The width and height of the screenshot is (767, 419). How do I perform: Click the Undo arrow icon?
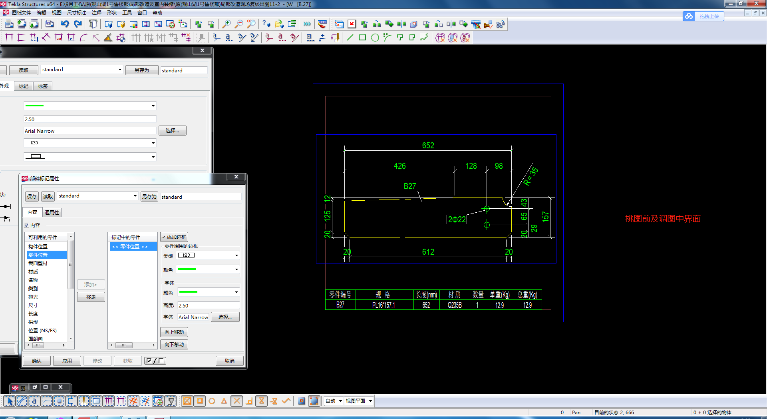(x=65, y=24)
